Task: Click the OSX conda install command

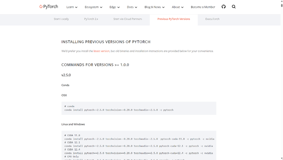Action: pyautogui.click(x=119, y=110)
